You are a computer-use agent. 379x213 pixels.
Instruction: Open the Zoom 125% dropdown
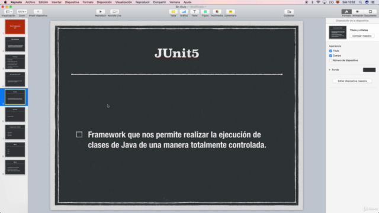pyautogui.click(x=22, y=12)
